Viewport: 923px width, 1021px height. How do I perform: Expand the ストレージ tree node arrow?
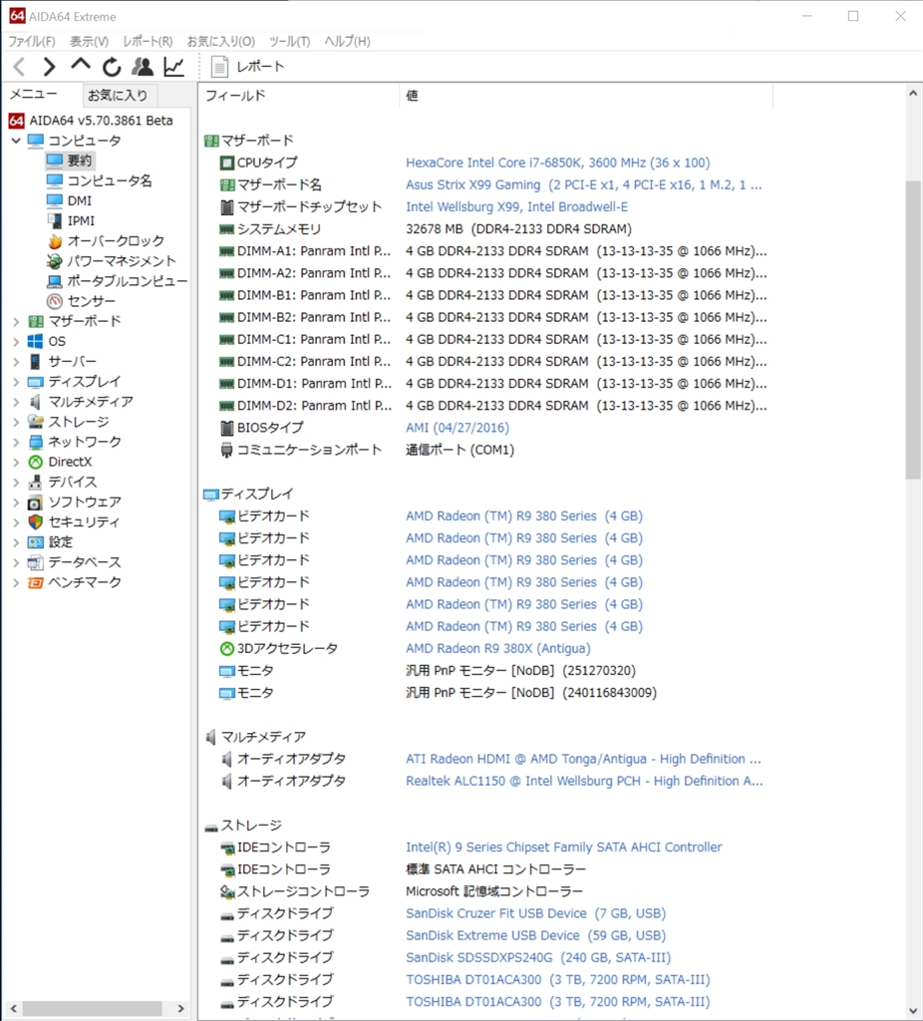pyautogui.click(x=16, y=422)
